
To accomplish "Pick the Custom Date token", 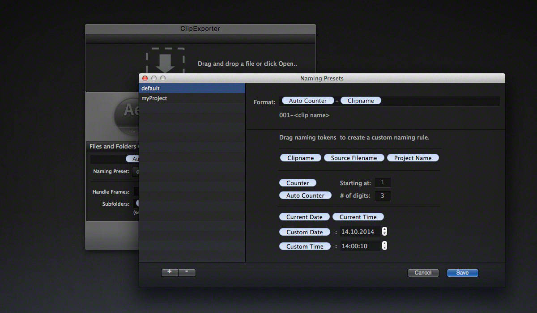I will 305,232.
